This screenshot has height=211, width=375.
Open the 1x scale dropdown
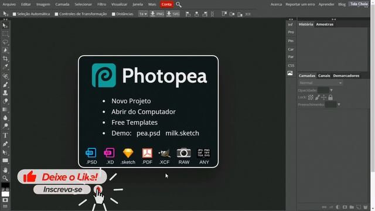click(x=143, y=14)
